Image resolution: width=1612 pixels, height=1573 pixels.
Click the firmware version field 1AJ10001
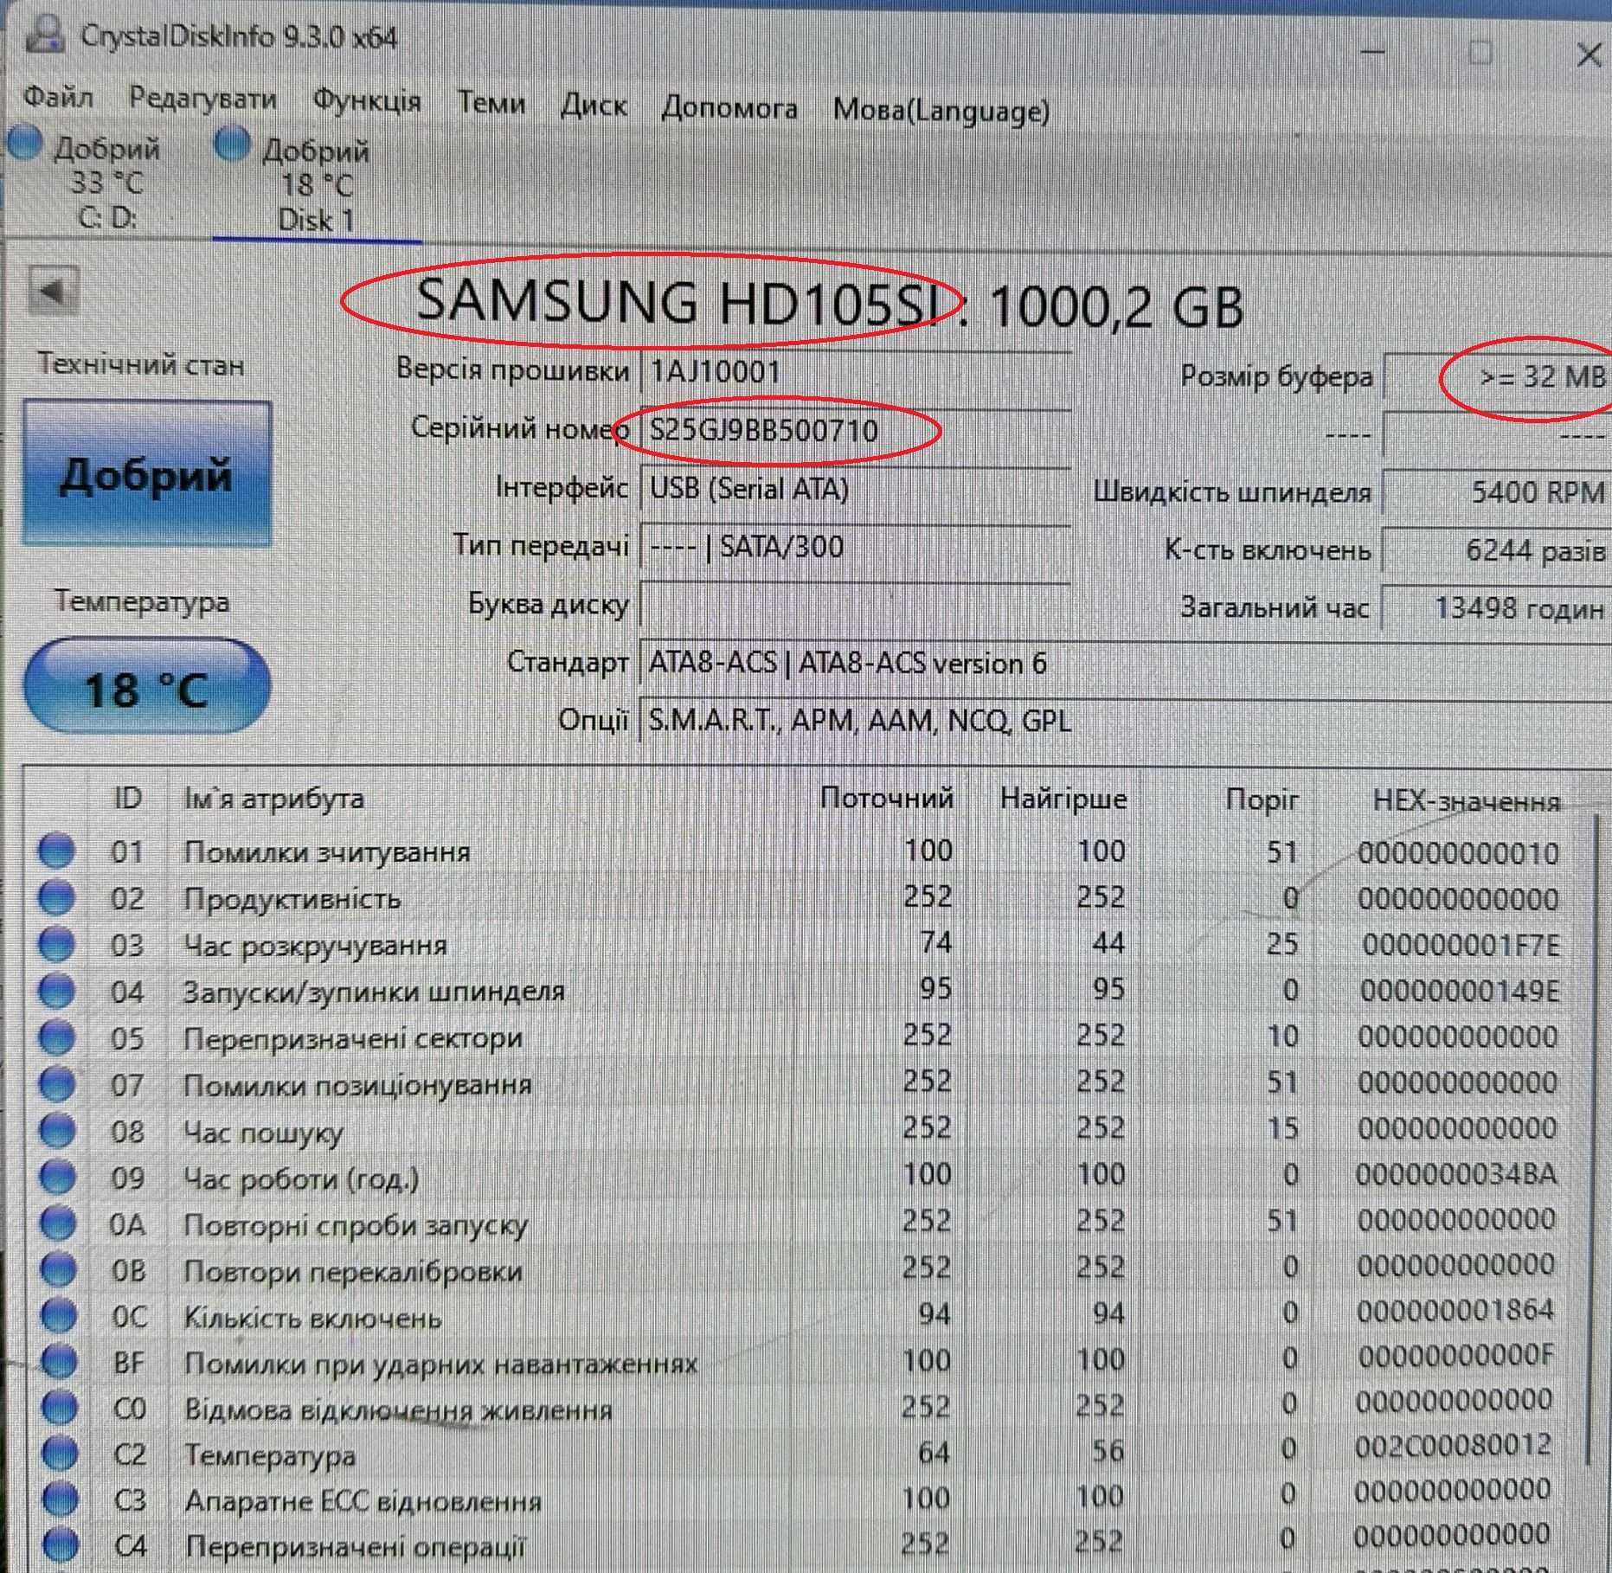(855, 373)
